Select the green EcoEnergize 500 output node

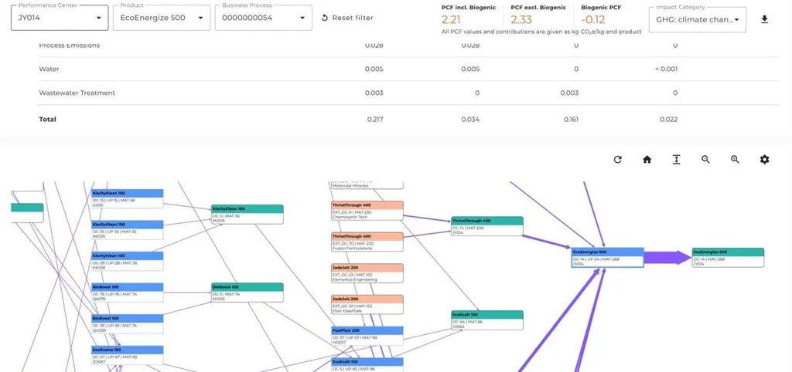click(x=728, y=257)
